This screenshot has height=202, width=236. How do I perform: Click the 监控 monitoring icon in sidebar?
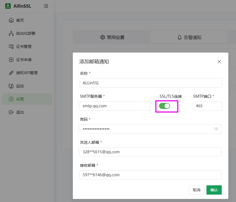click(11, 86)
